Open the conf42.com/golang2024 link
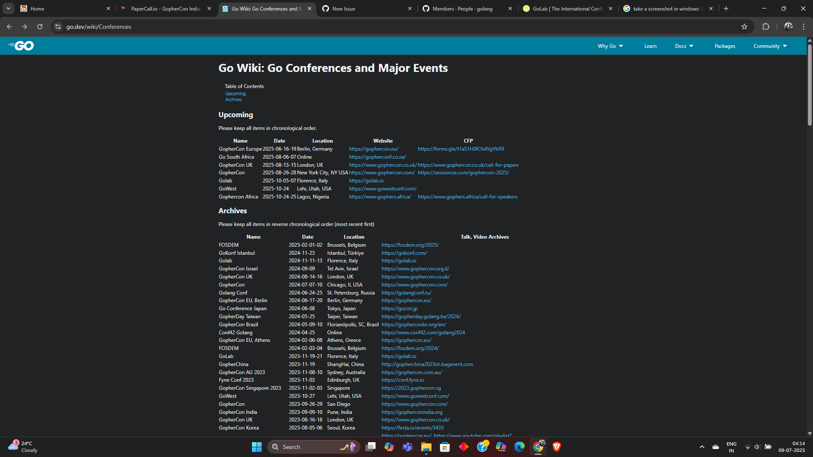 (x=423, y=333)
